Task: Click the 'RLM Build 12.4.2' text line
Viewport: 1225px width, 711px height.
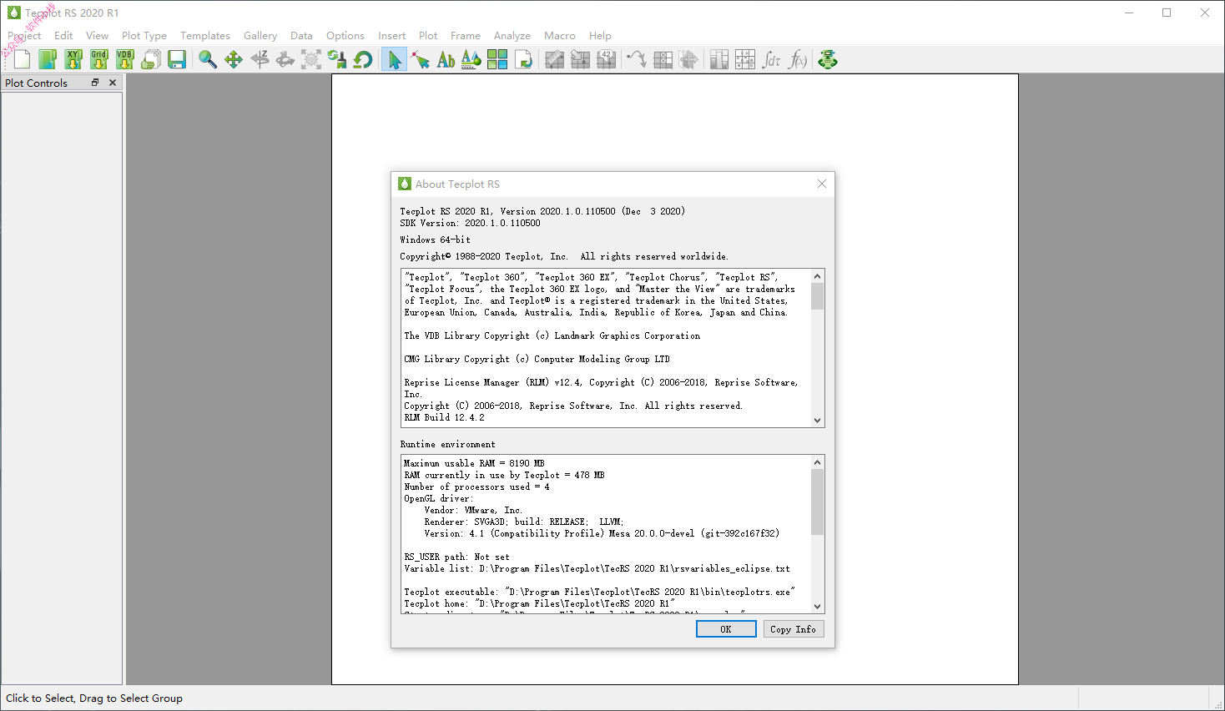Action: coord(444,417)
